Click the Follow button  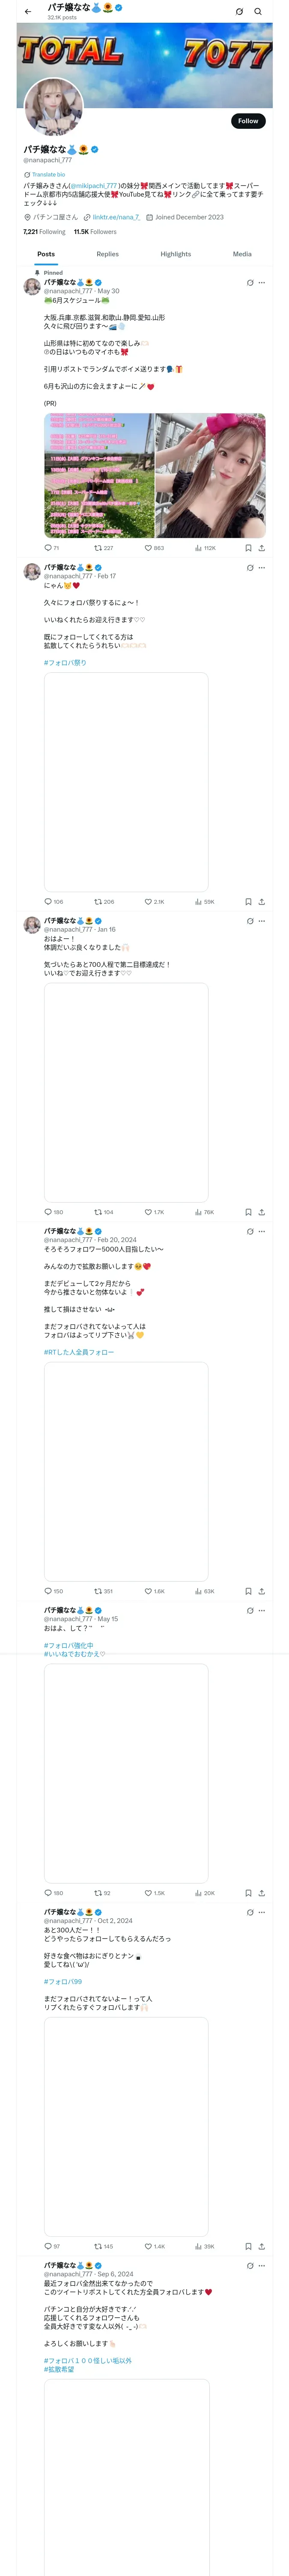[247, 121]
